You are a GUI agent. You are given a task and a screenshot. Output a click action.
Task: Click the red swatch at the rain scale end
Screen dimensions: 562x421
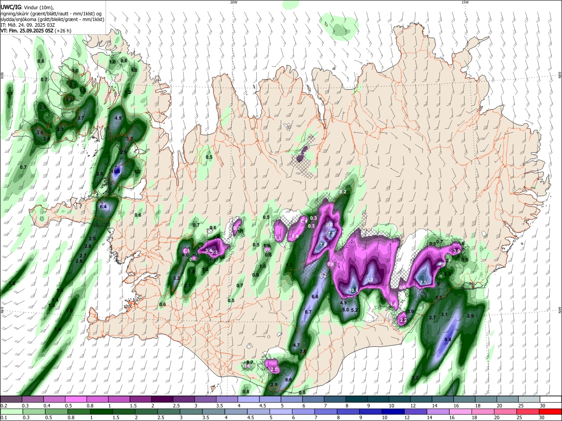[550, 412]
